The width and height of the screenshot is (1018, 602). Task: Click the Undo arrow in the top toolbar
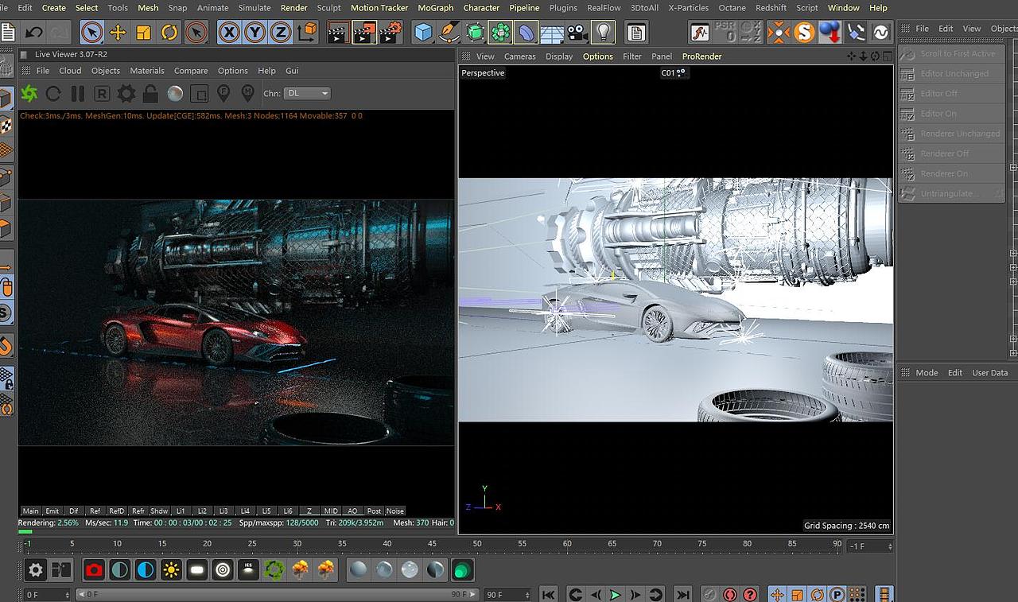point(33,33)
